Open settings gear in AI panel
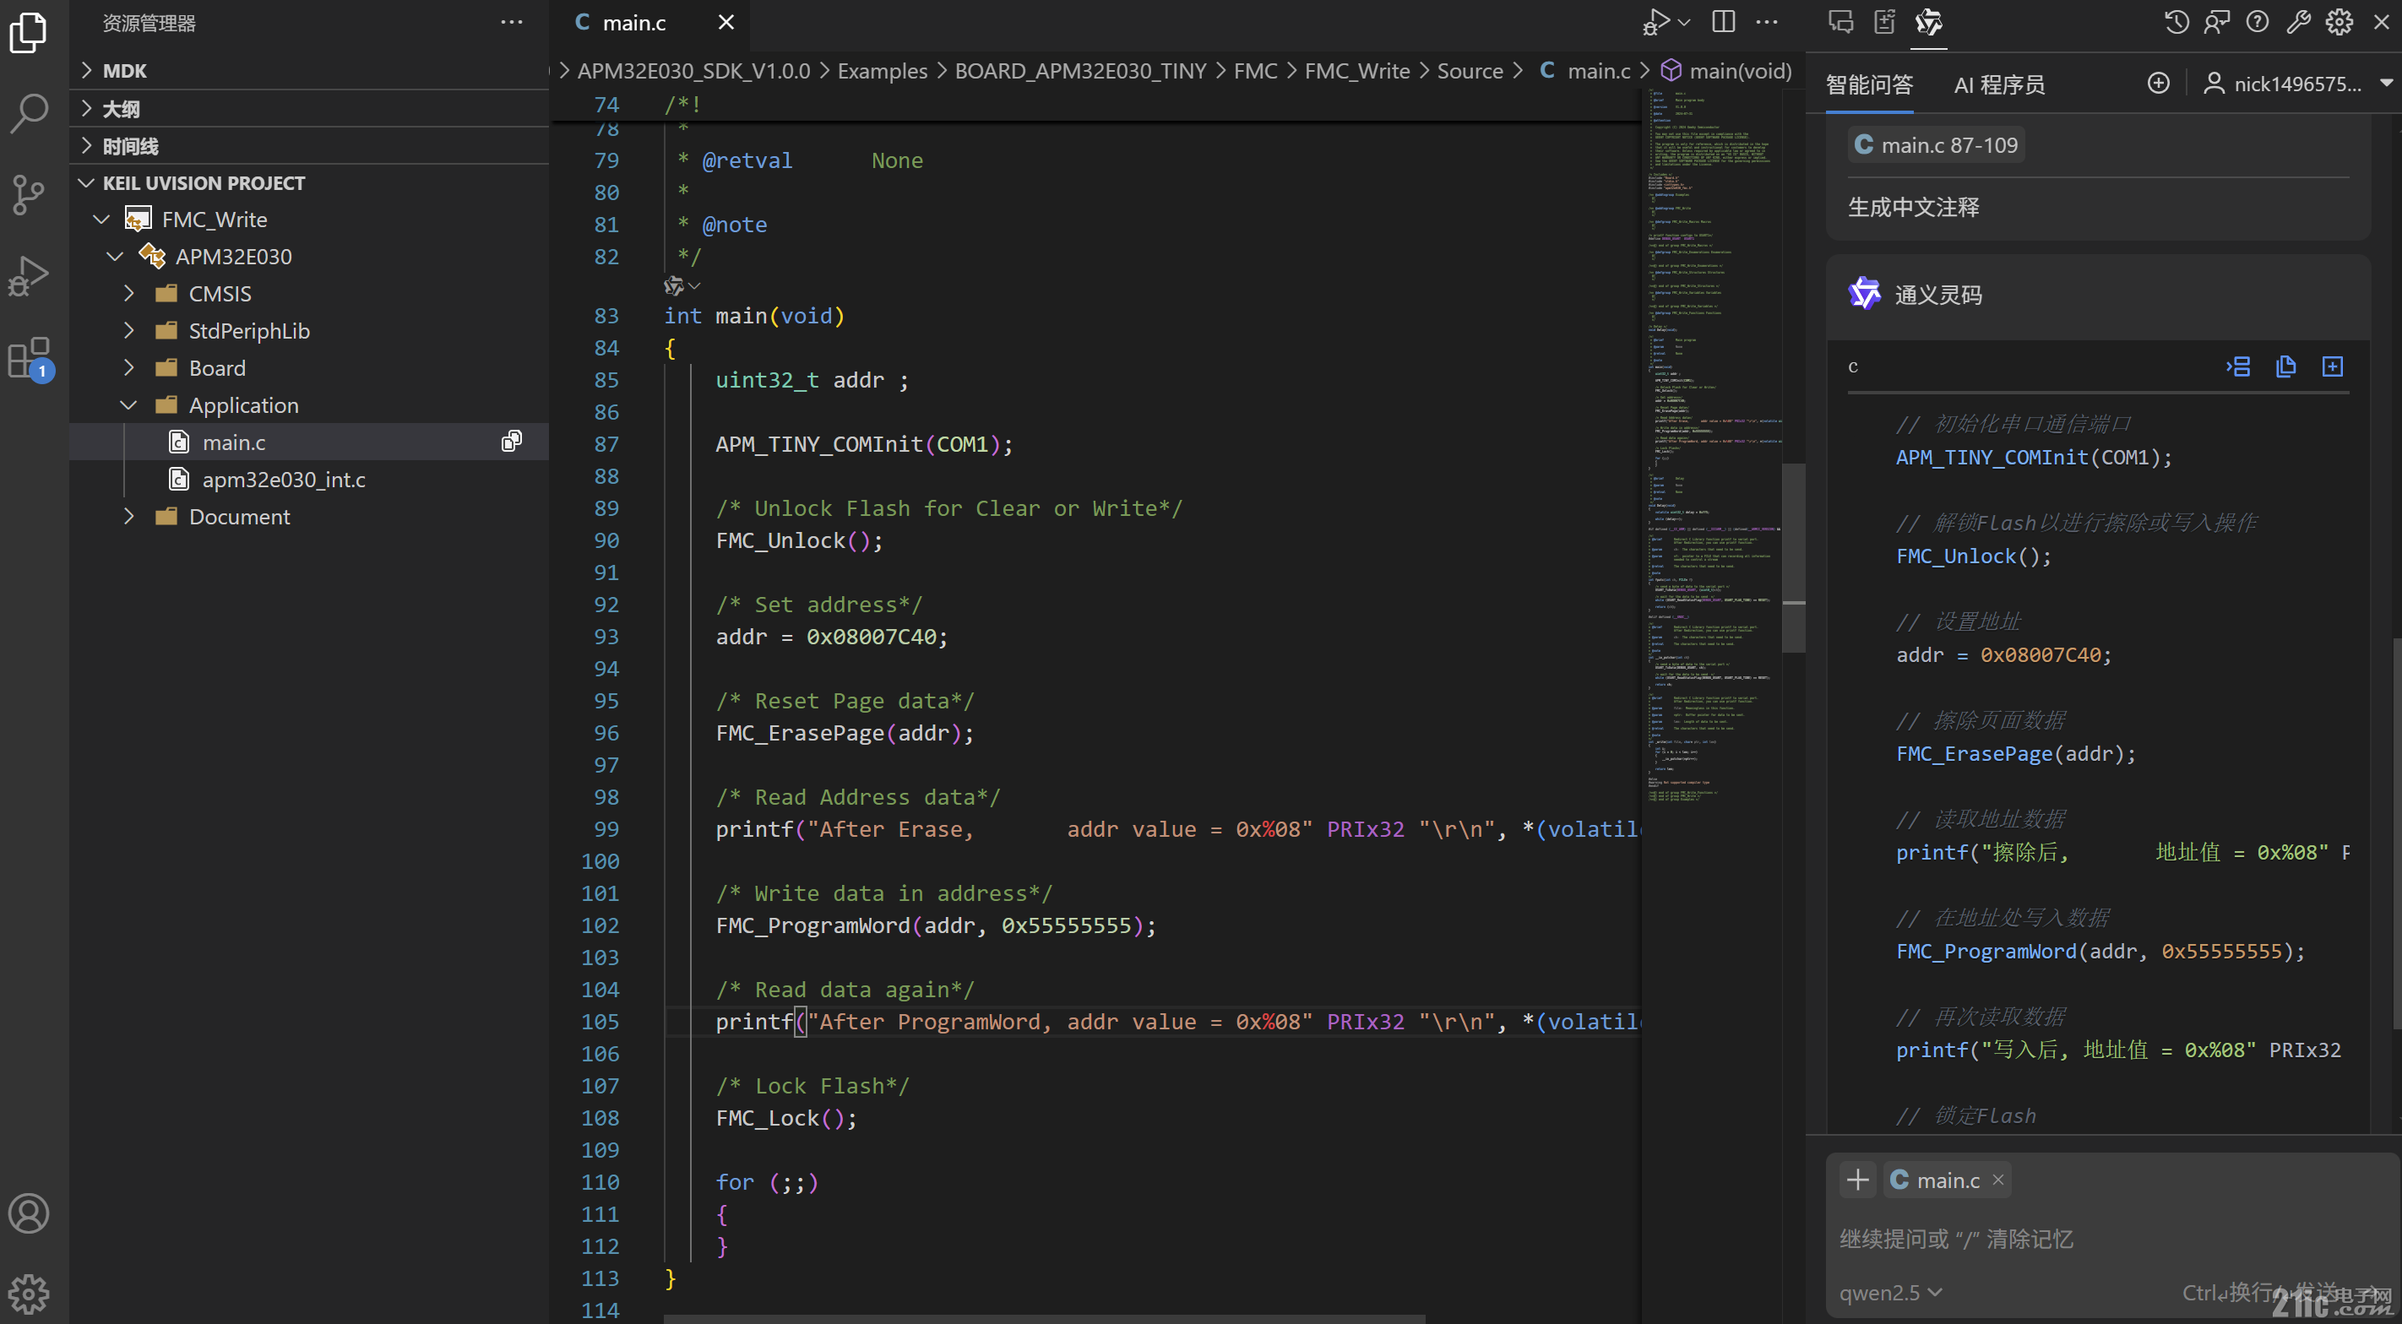The image size is (2402, 1324). coord(2340,21)
